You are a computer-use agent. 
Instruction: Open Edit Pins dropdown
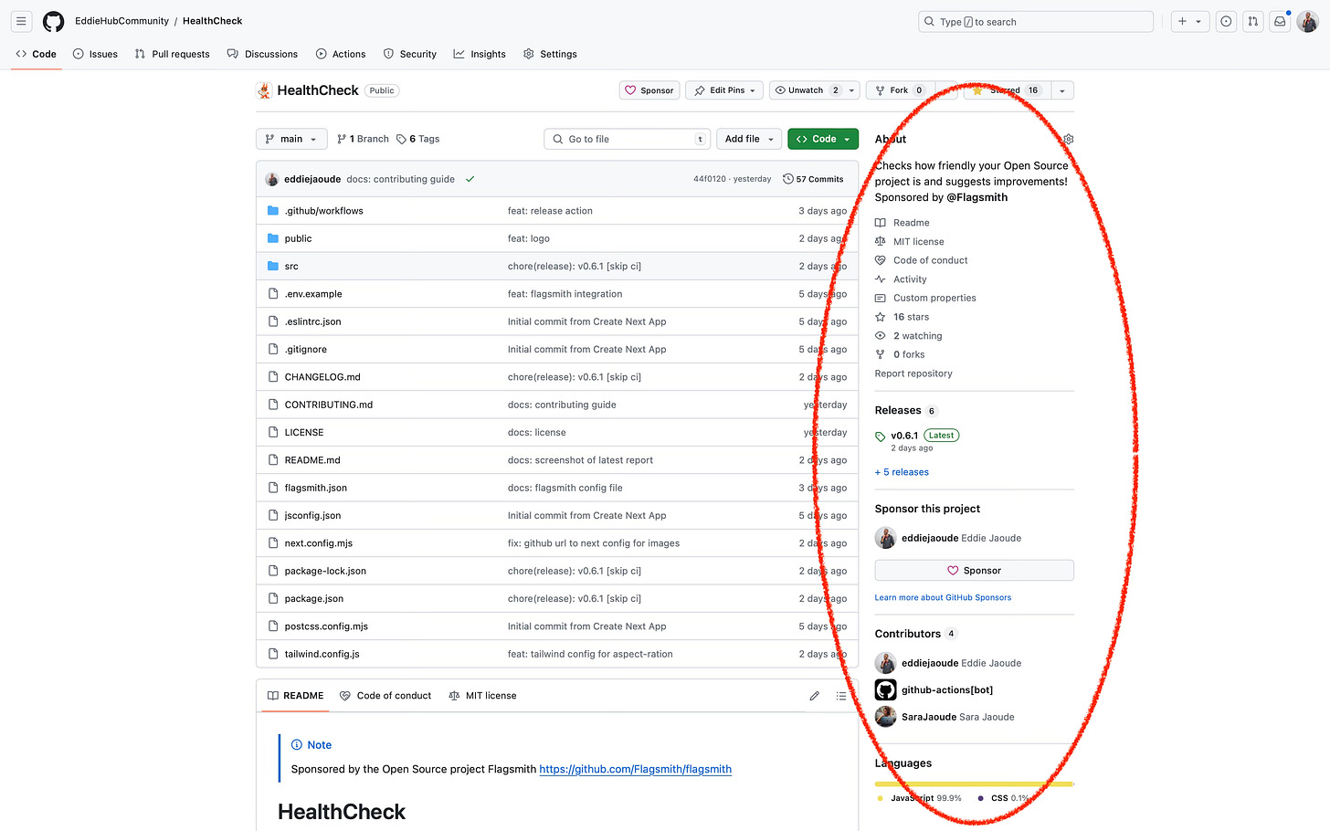pyautogui.click(x=724, y=90)
